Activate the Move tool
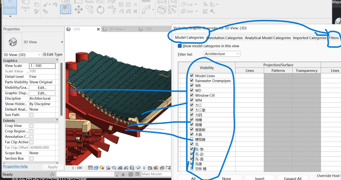 point(79,9)
